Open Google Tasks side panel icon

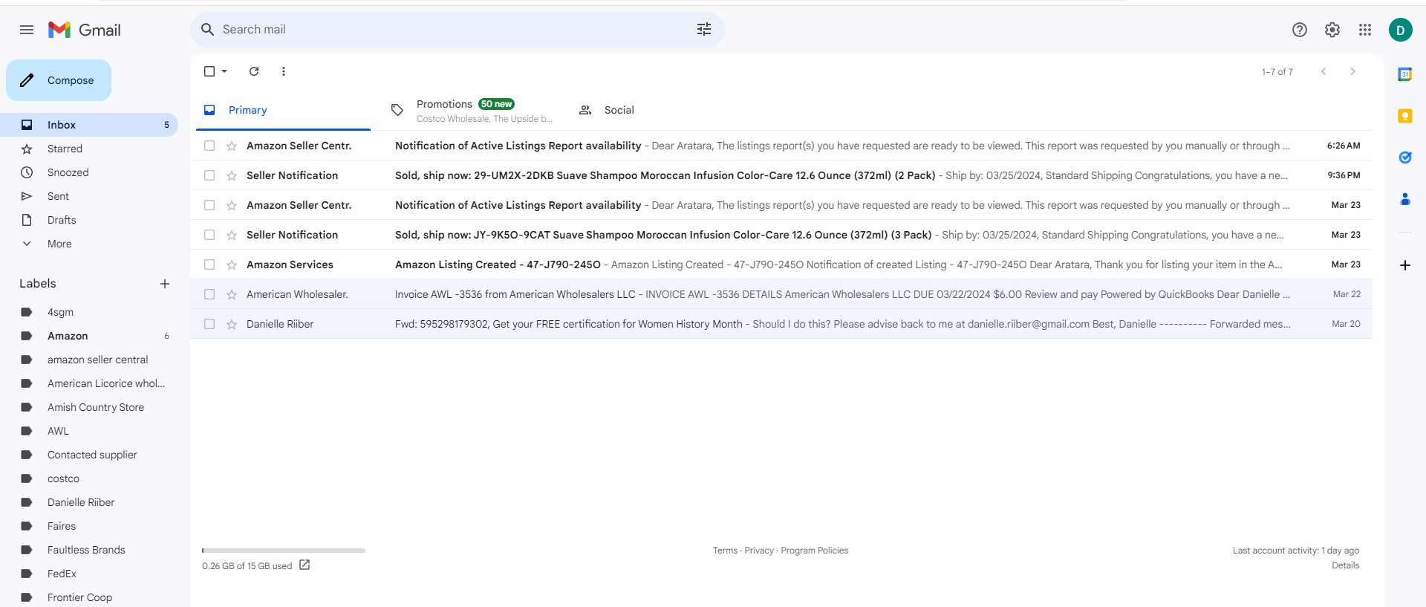click(x=1405, y=158)
